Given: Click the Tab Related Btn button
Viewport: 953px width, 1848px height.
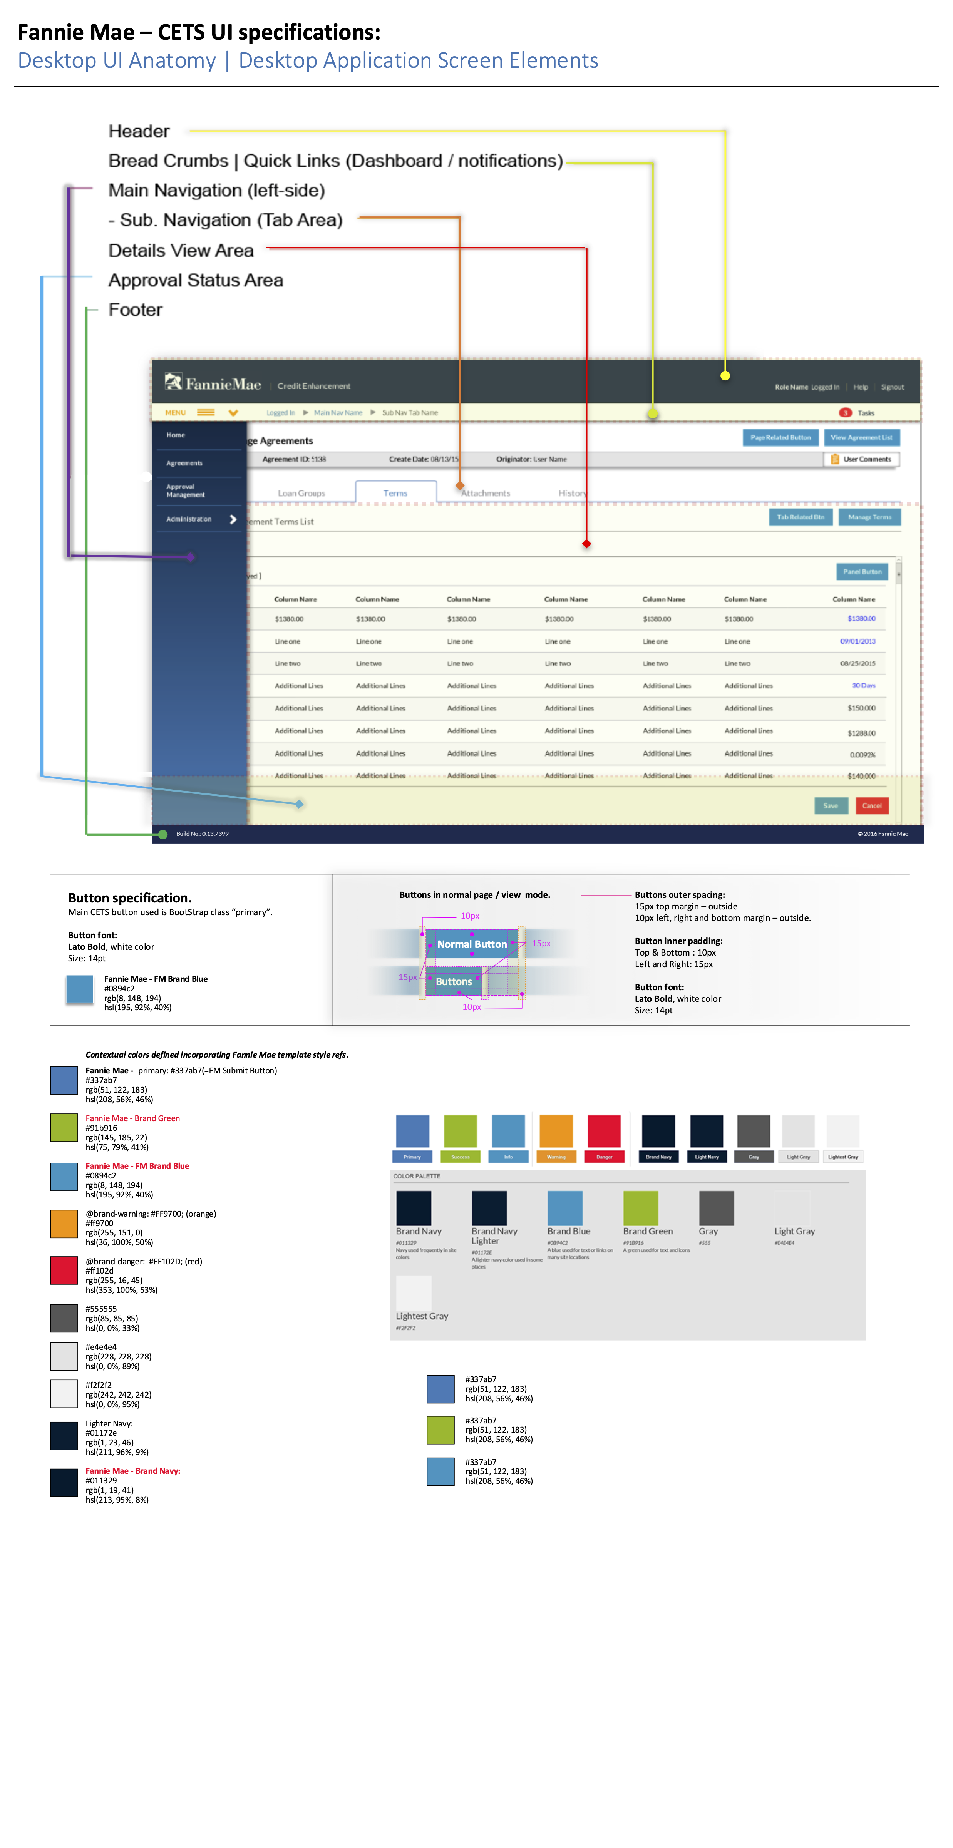Looking at the screenshot, I should click(801, 517).
